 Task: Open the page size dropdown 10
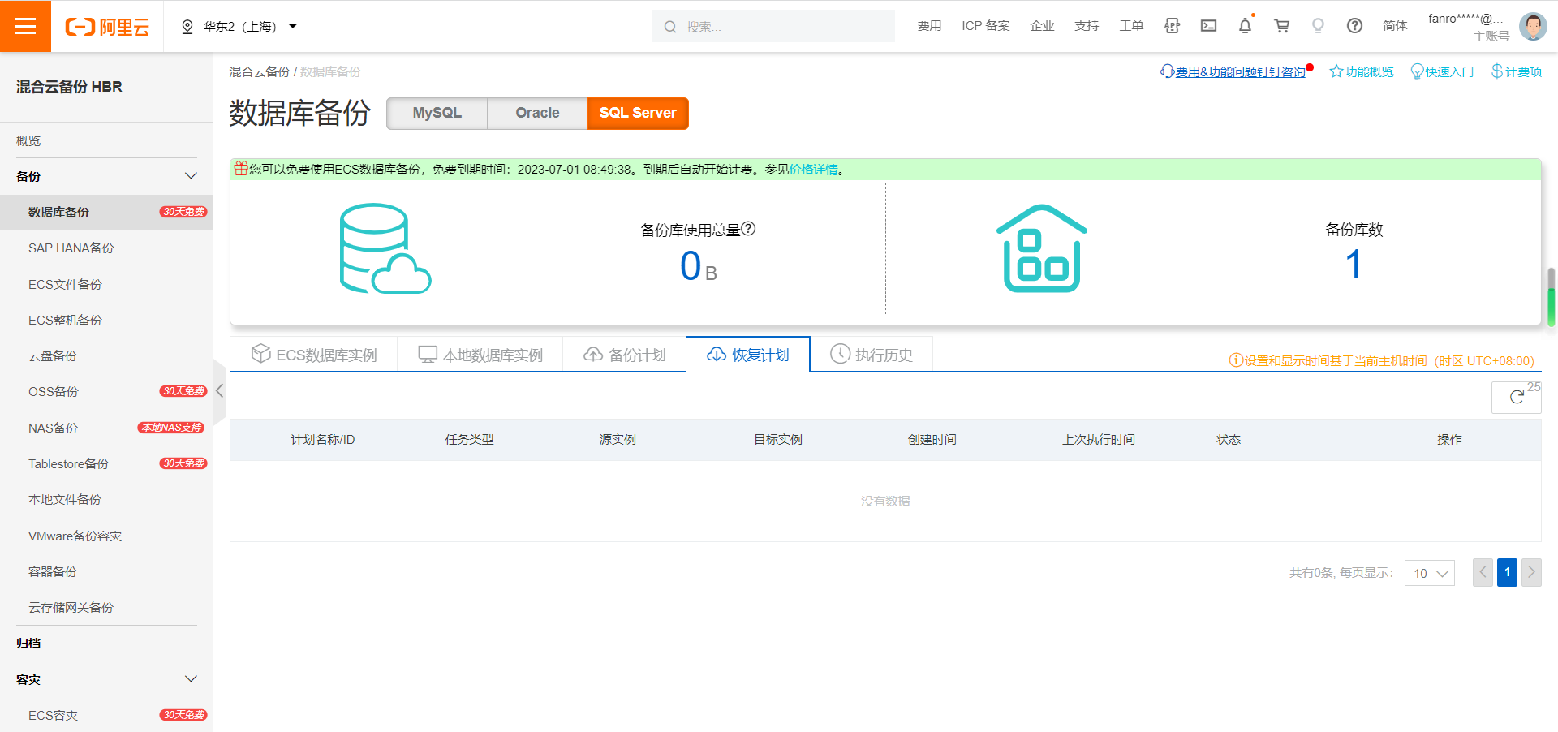point(1430,573)
